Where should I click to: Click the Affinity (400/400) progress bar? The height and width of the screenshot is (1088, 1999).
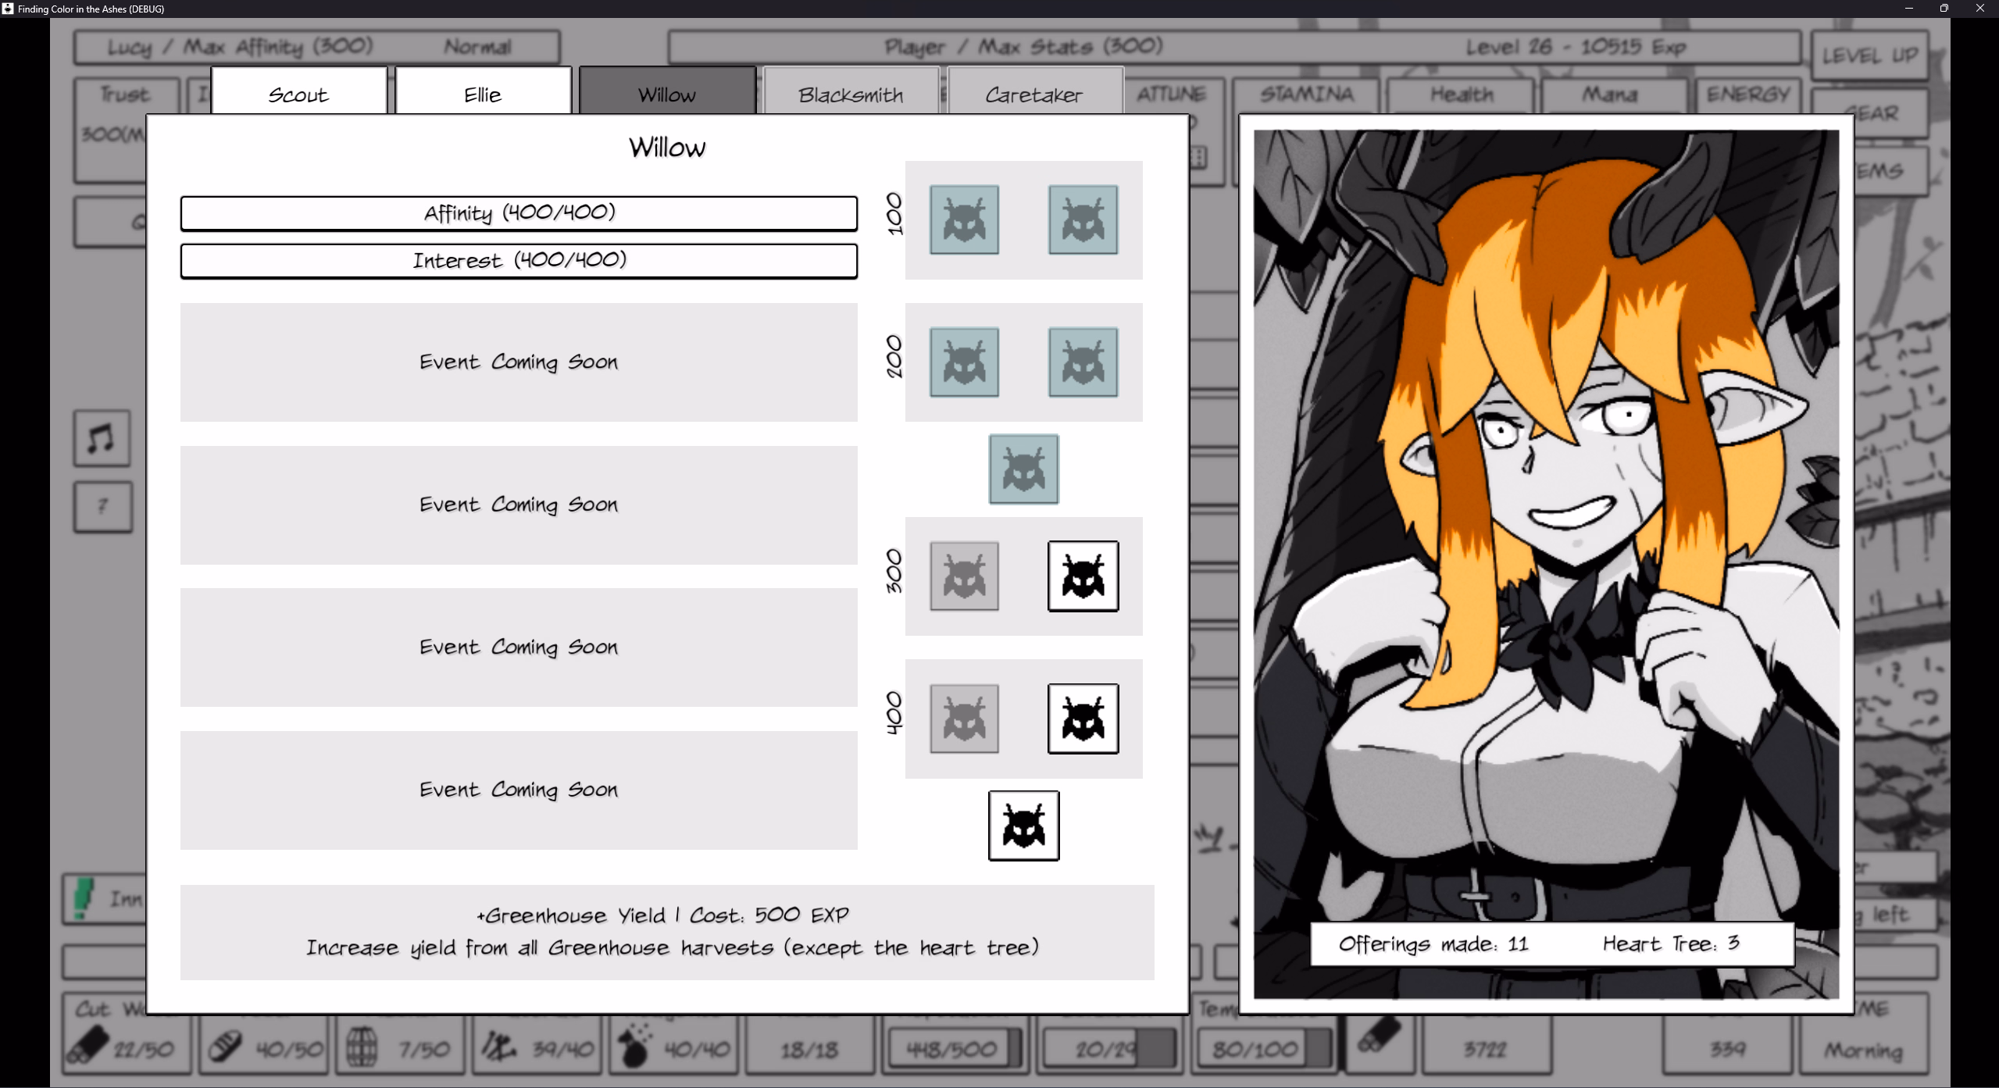(519, 213)
